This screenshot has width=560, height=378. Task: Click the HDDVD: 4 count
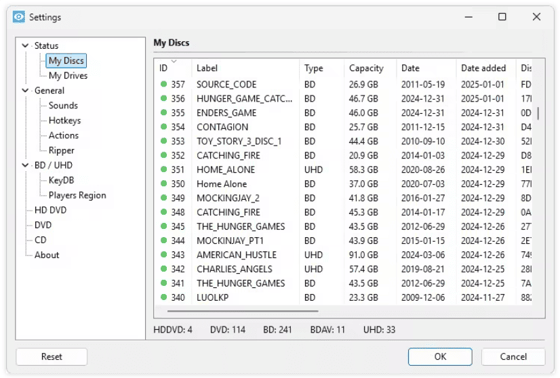(173, 329)
